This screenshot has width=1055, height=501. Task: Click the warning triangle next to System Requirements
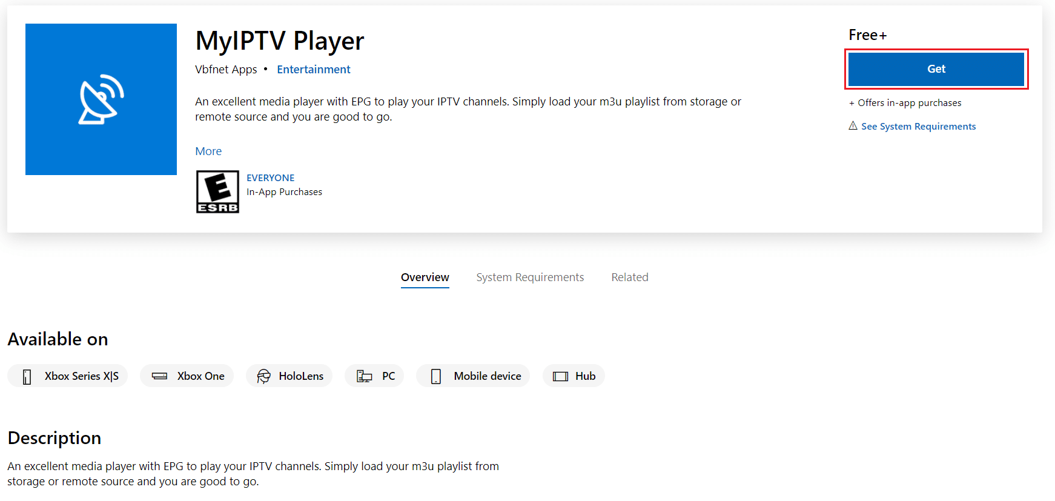[x=853, y=126]
